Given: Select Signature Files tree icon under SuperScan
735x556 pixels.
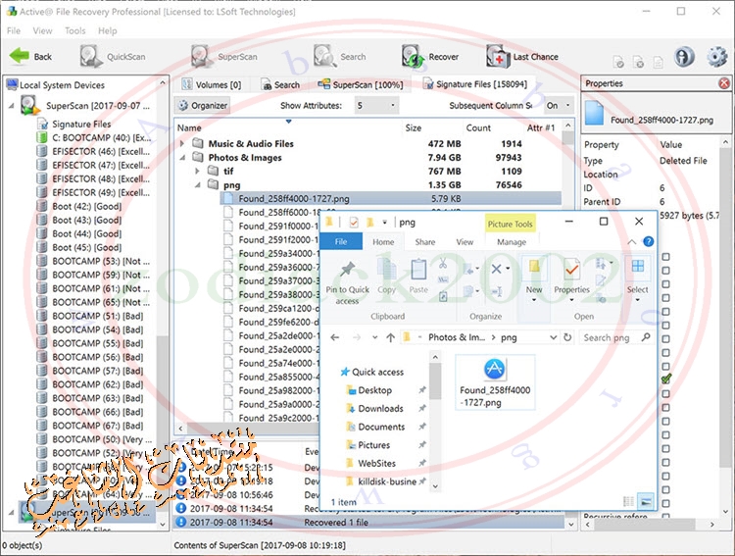Looking at the screenshot, I should point(43,124).
